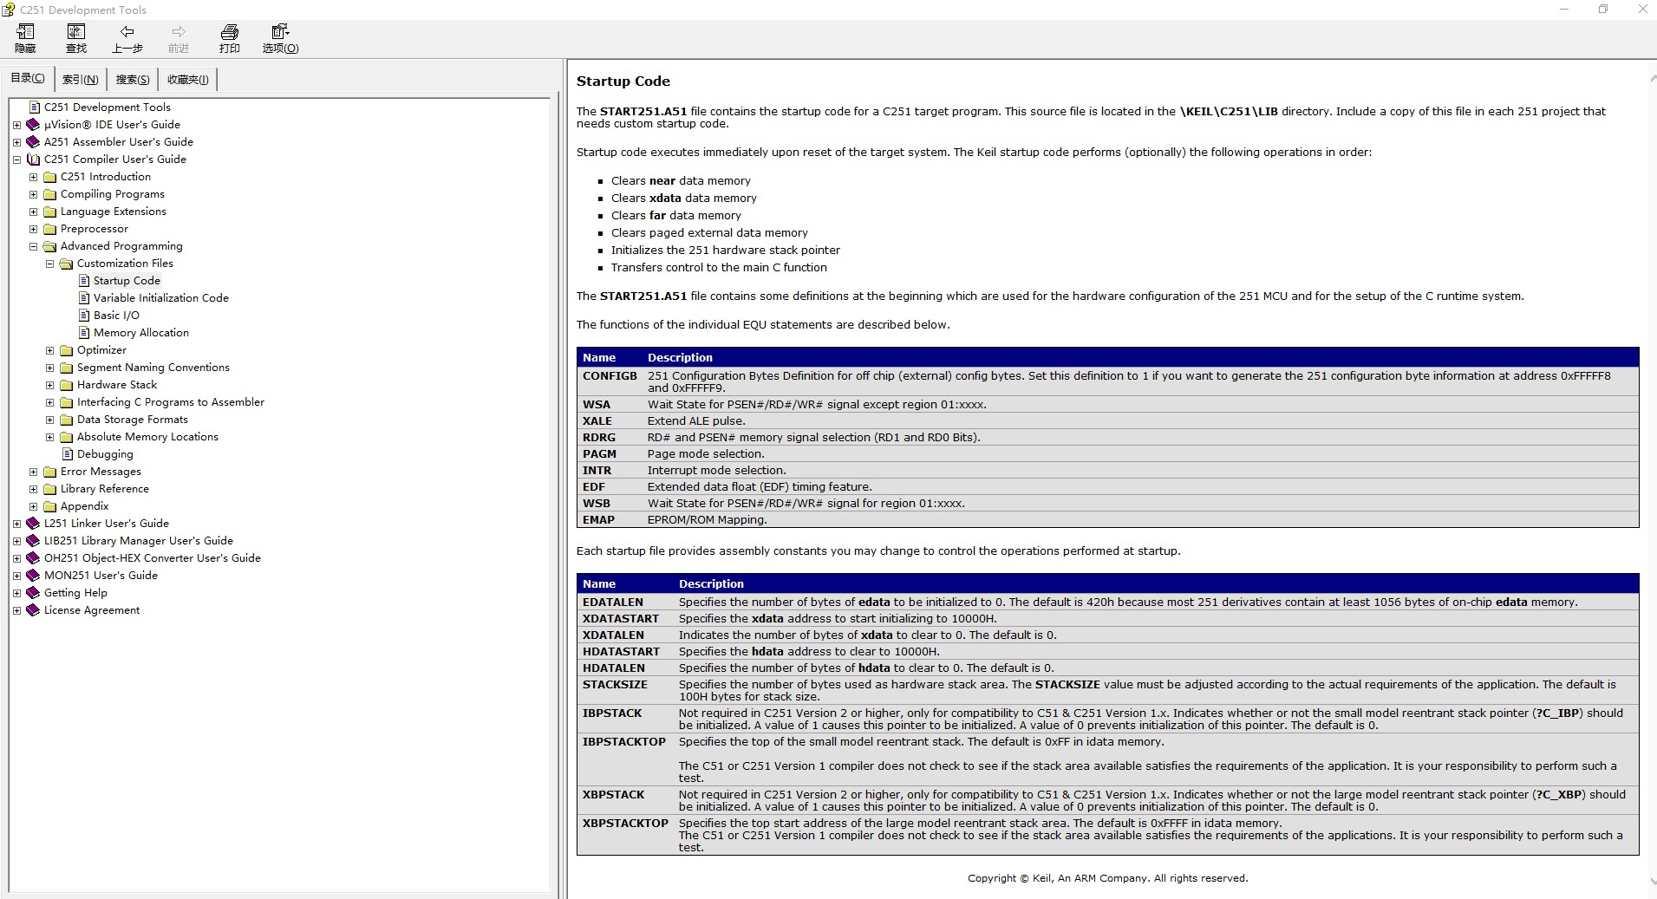The width and height of the screenshot is (1657, 899).
Task: Click the Locate (查找) toolbar icon
Action: pos(76,38)
